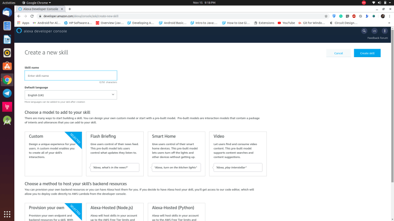Open the HP Software bookmark
The width and height of the screenshot is (394, 221).
coord(78,23)
